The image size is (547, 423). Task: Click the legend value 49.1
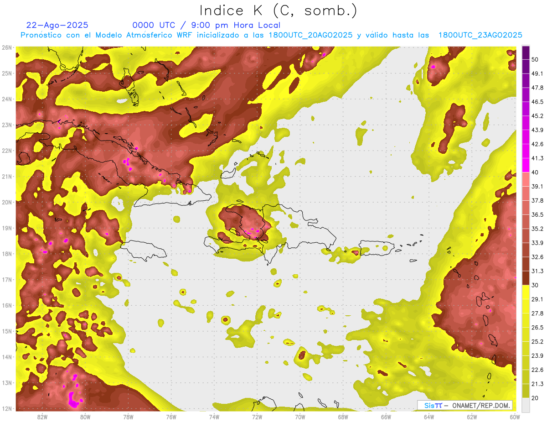tap(537, 73)
